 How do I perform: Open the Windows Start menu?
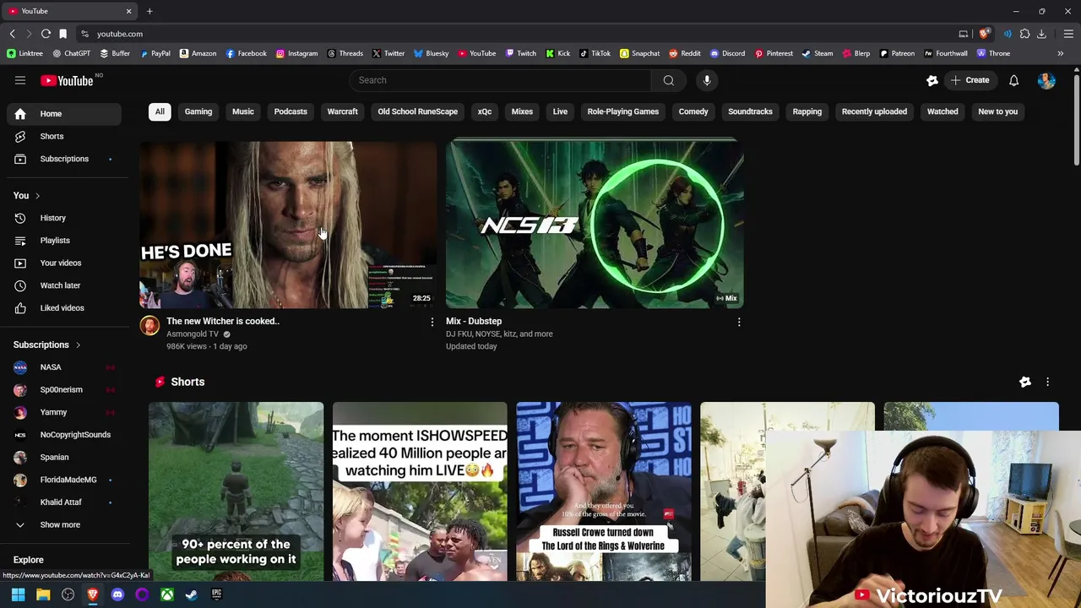pos(18,594)
